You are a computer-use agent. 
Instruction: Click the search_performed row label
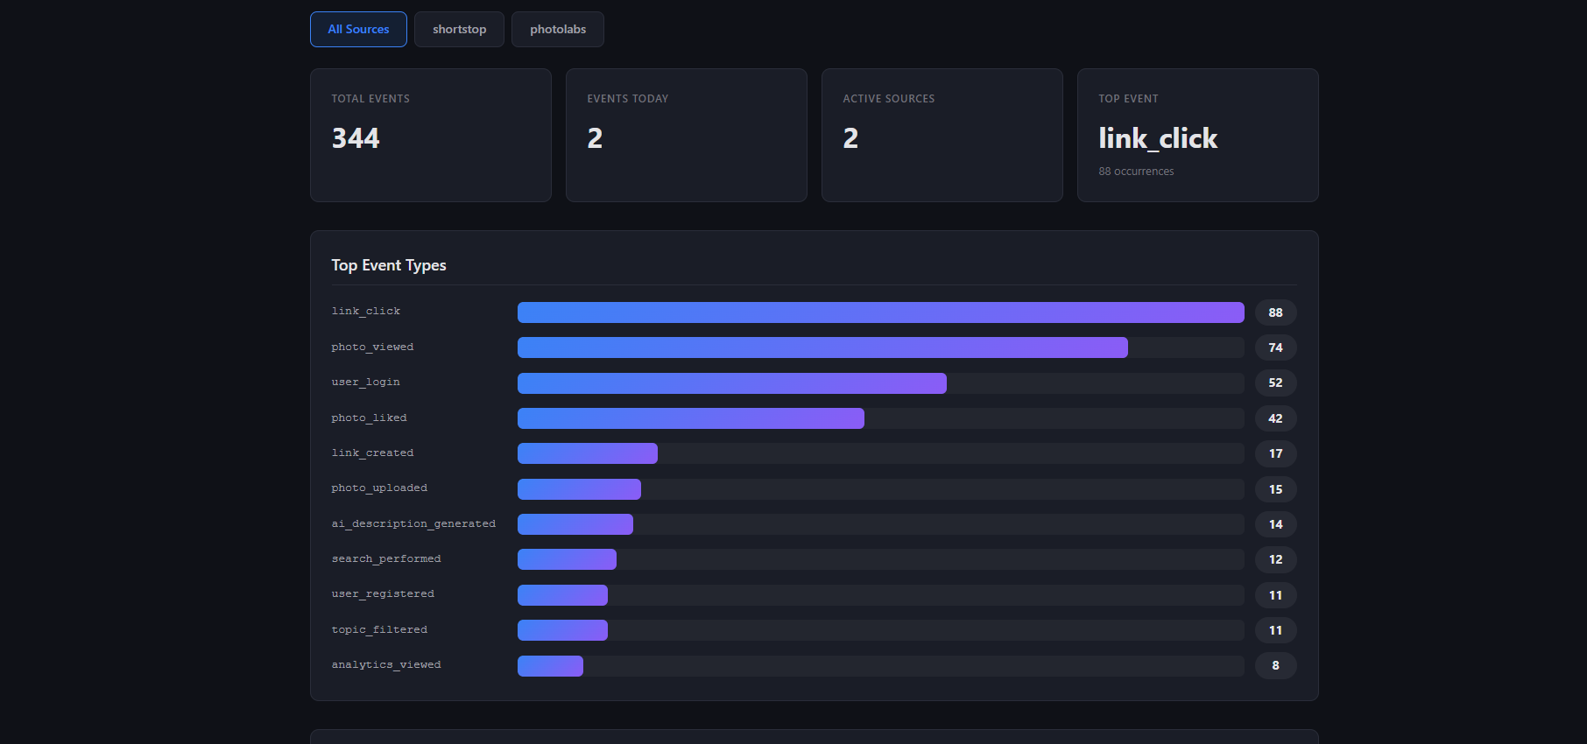click(x=386, y=559)
